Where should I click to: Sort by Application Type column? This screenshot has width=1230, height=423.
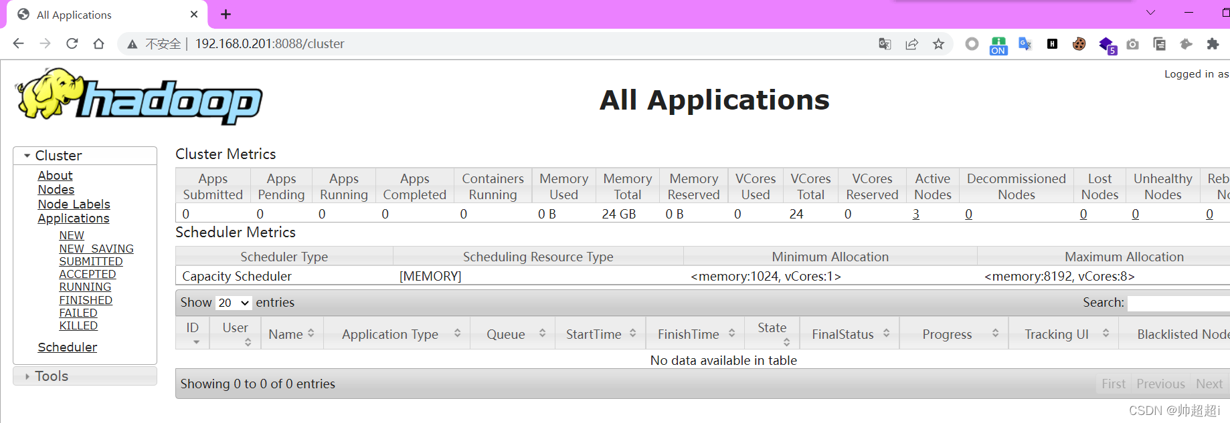[x=397, y=333]
